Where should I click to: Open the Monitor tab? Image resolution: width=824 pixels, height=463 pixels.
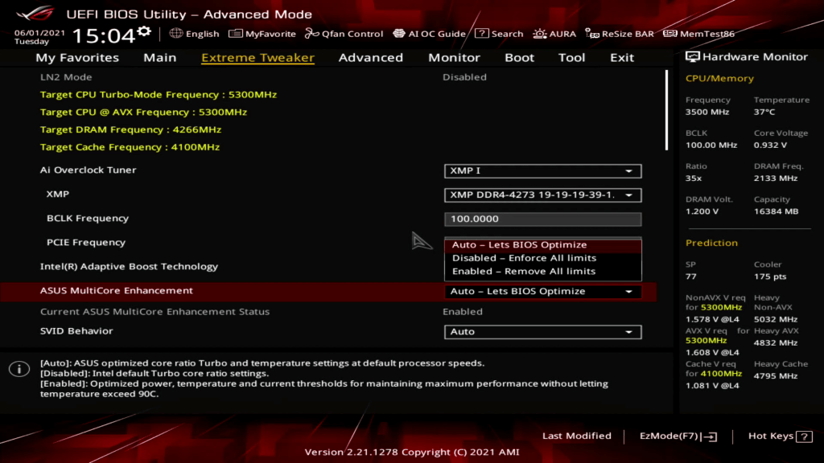click(454, 57)
